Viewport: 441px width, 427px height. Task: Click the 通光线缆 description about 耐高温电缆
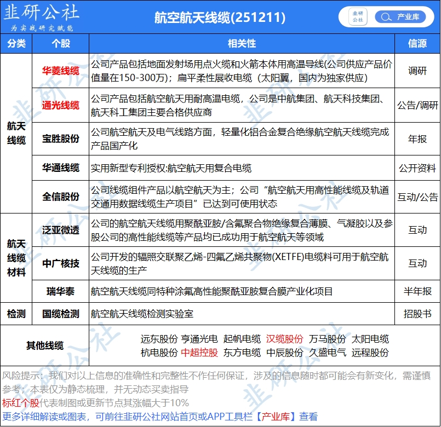(x=238, y=106)
